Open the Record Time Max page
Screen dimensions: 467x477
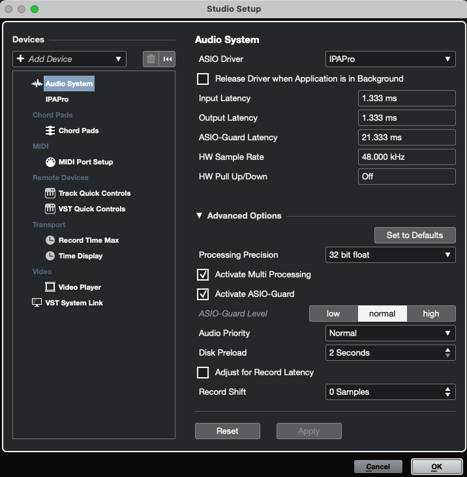89,240
